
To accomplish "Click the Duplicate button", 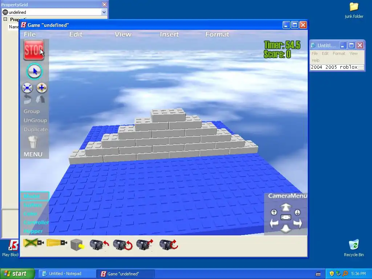I will (36, 129).
